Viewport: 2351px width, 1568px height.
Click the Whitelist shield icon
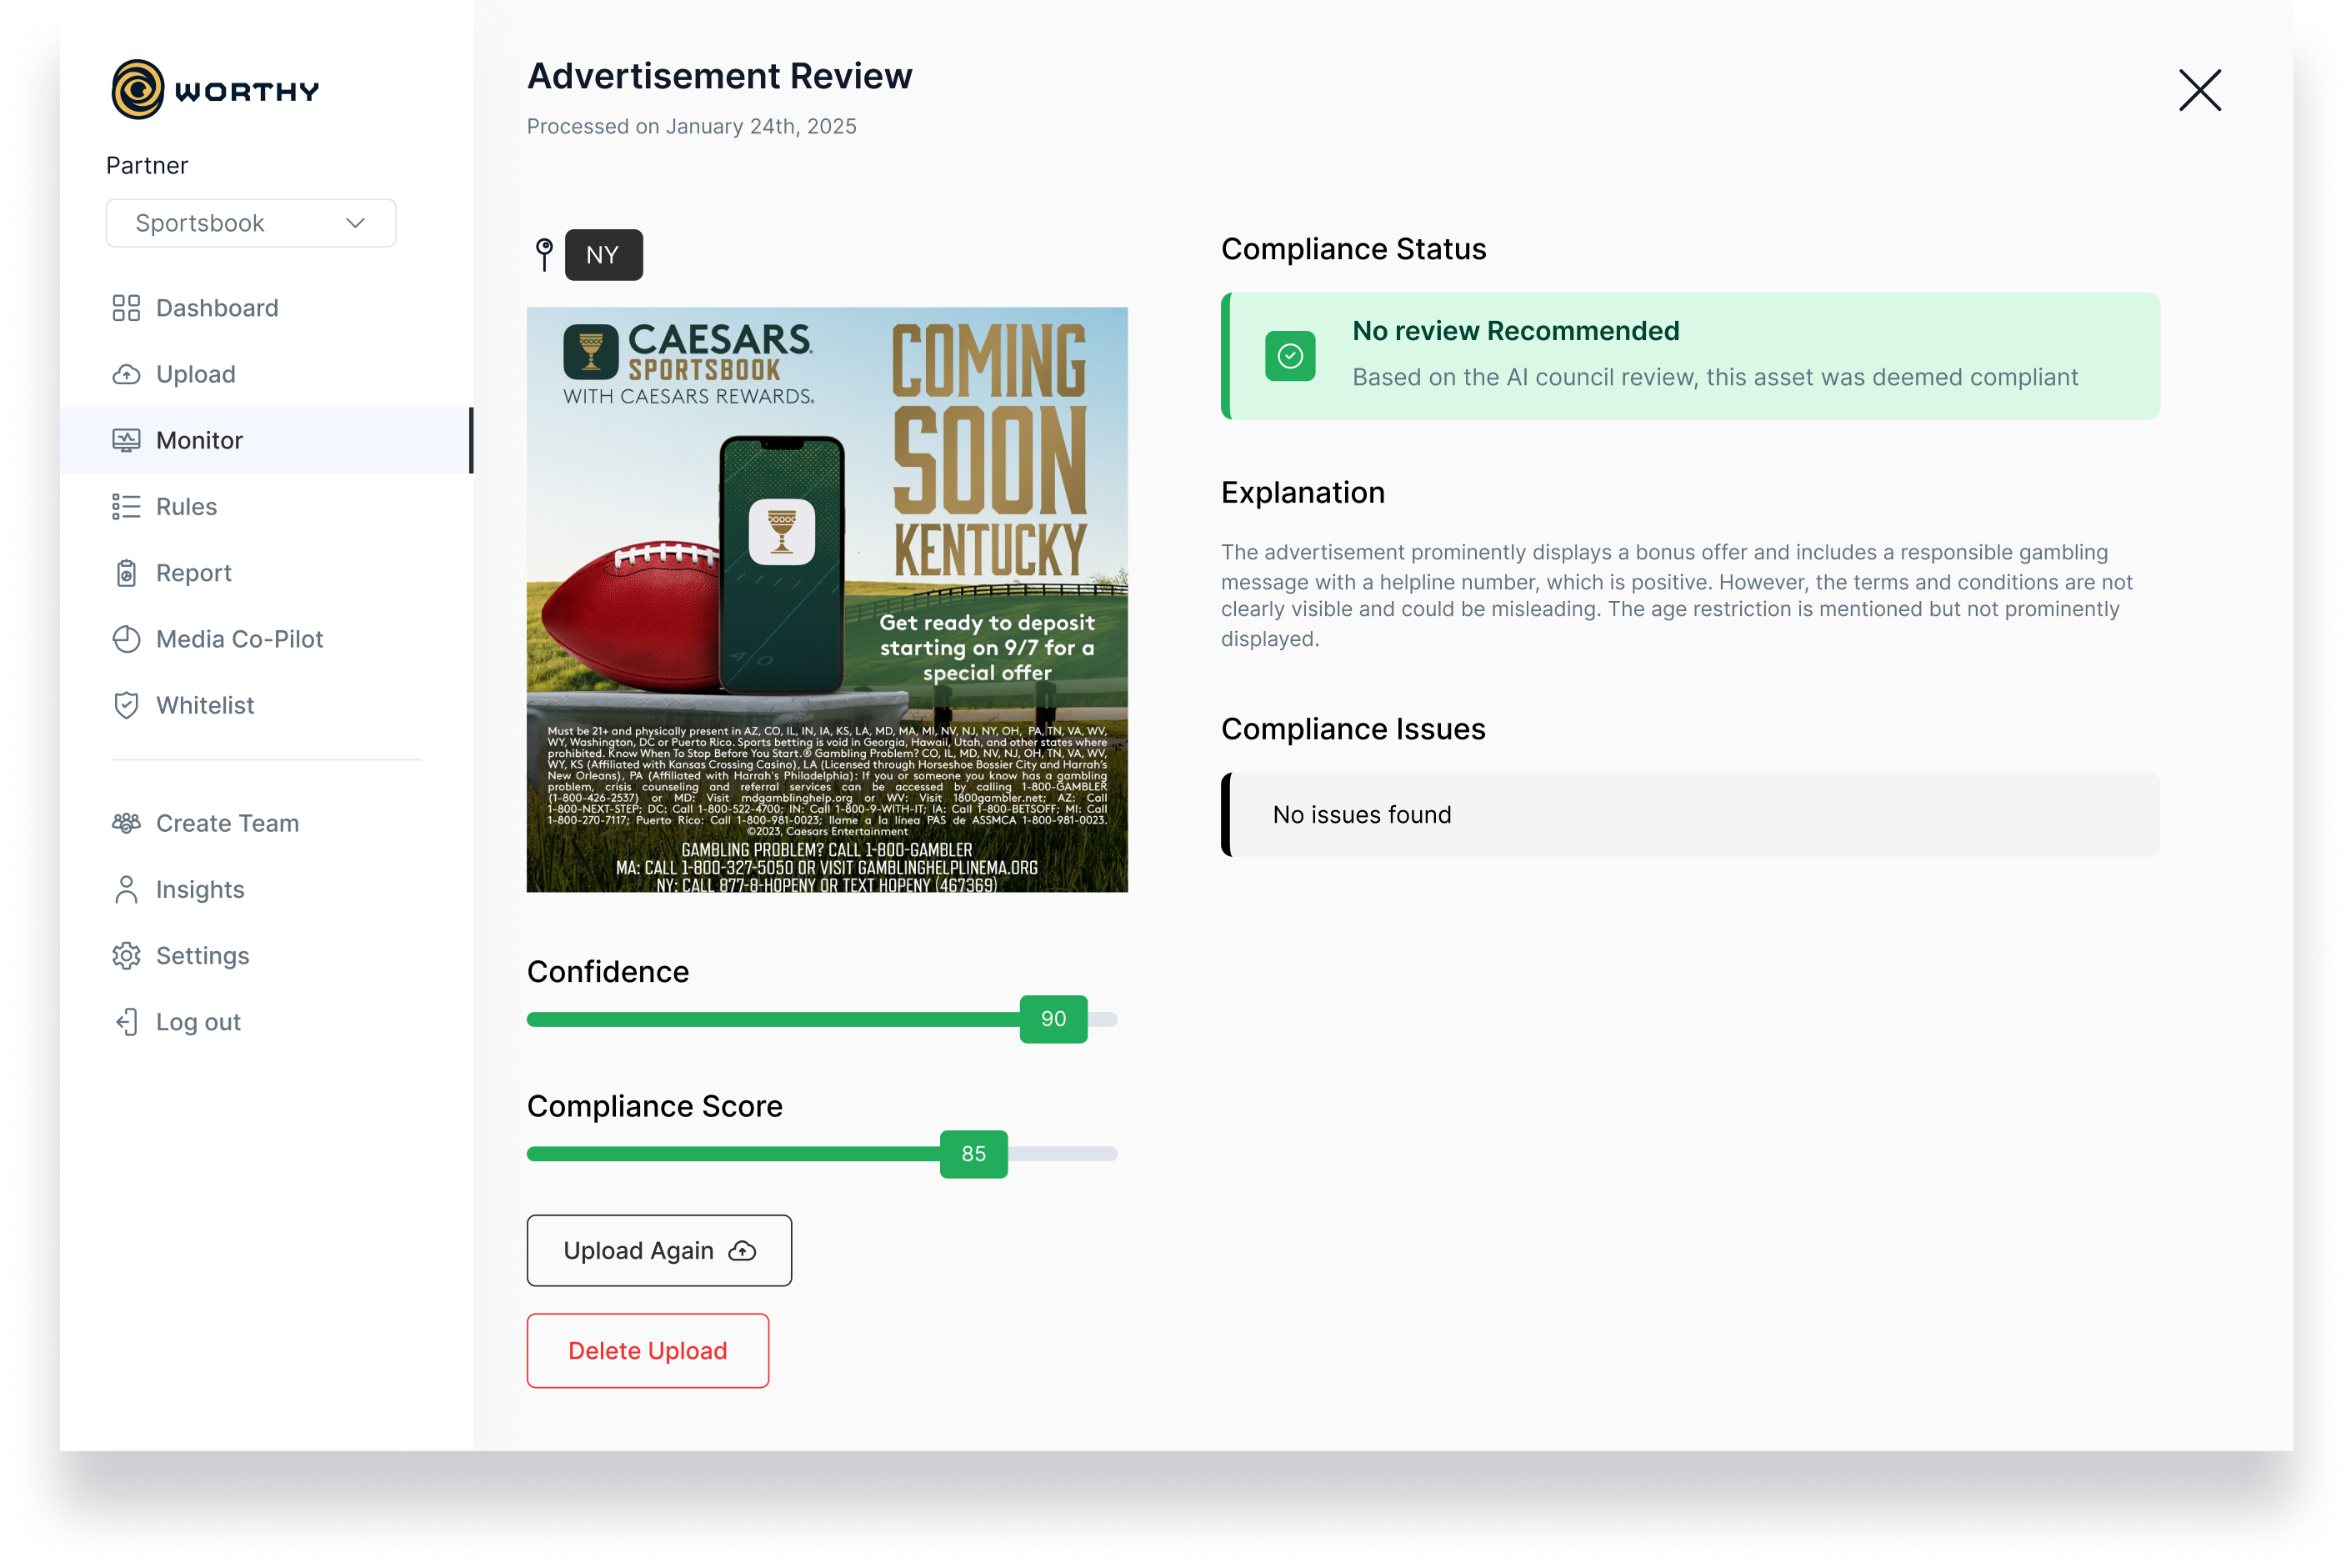(126, 705)
